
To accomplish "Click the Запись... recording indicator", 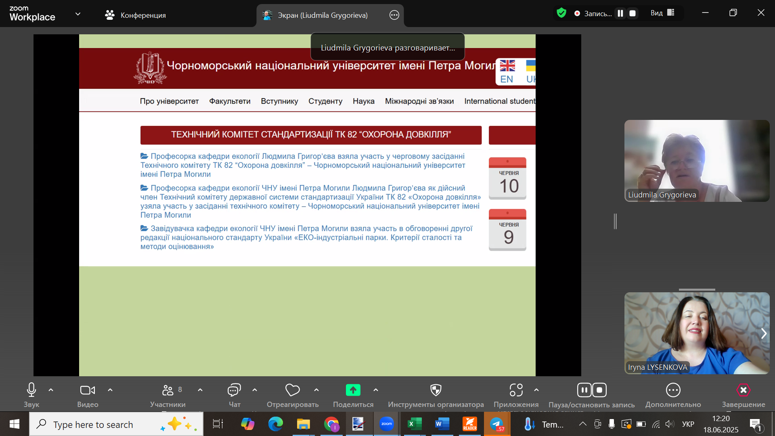I will pyautogui.click(x=593, y=13).
